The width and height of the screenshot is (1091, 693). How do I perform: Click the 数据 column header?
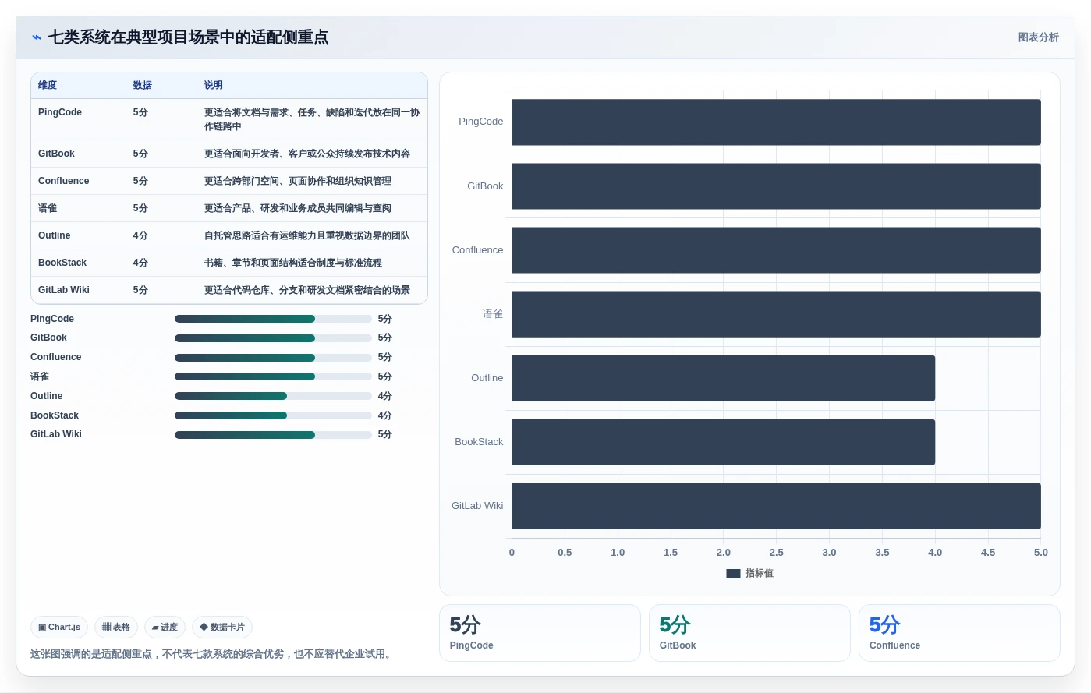[143, 85]
